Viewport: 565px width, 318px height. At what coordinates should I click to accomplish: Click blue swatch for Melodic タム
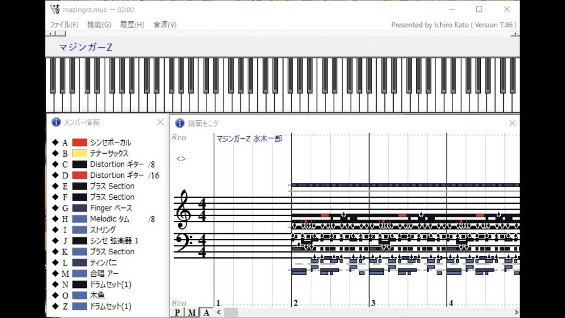[x=79, y=219]
